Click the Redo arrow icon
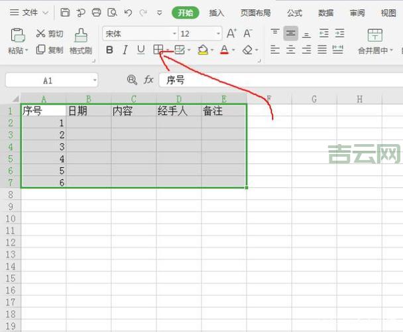This screenshot has width=403, height=332. point(143,13)
